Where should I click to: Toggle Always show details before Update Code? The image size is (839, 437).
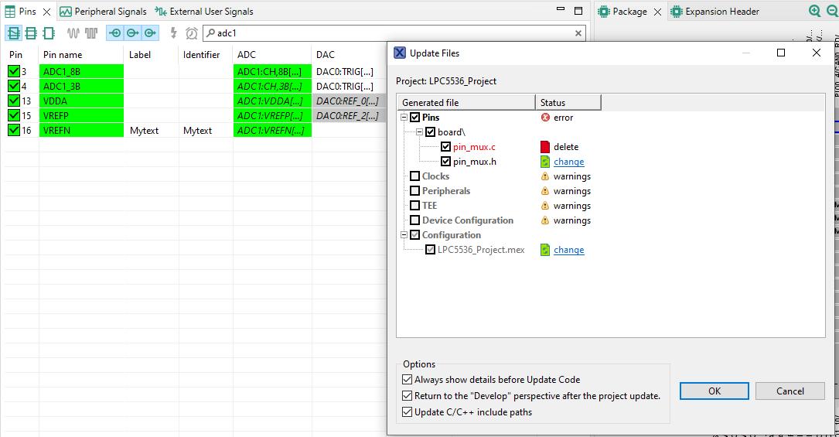tap(408, 380)
